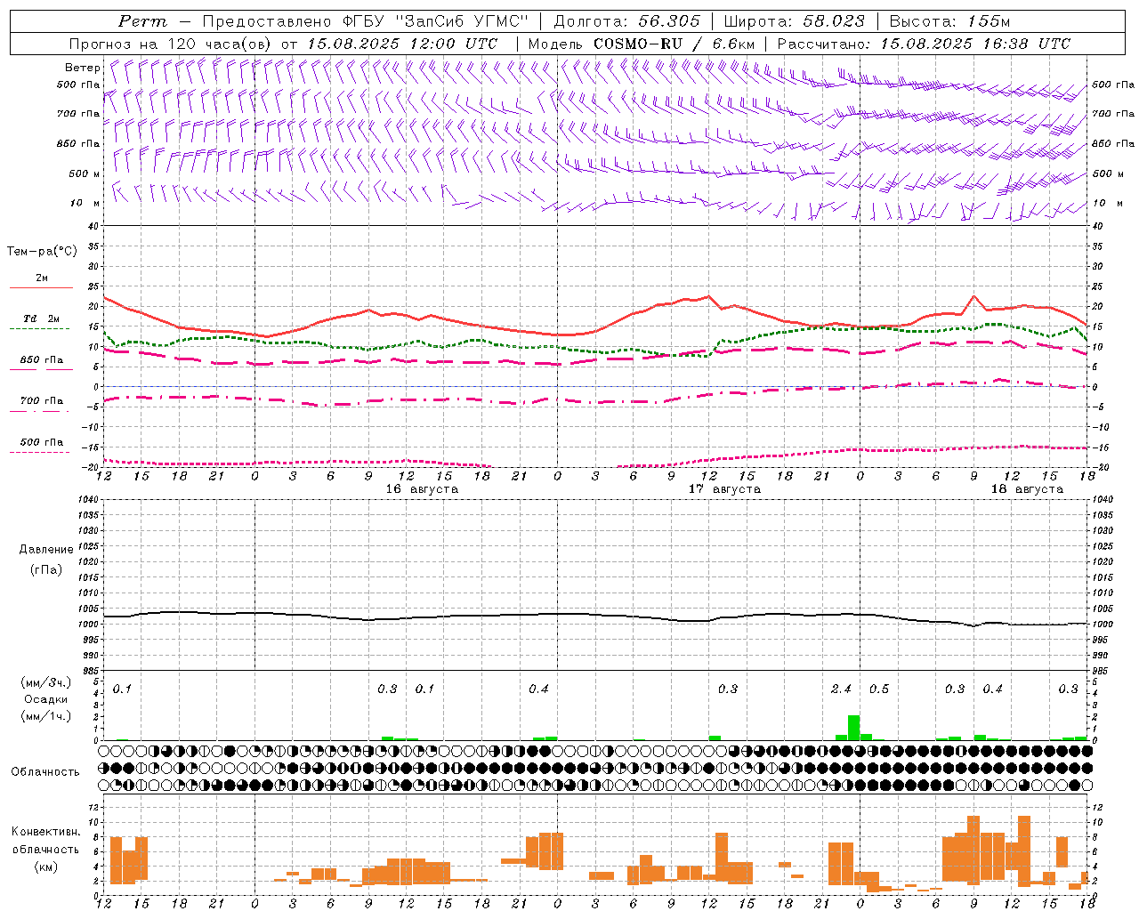Click the forecast start "15.08.2025 12:00 UTC"
This screenshot has width=1139, height=911.
coord(402,44)
